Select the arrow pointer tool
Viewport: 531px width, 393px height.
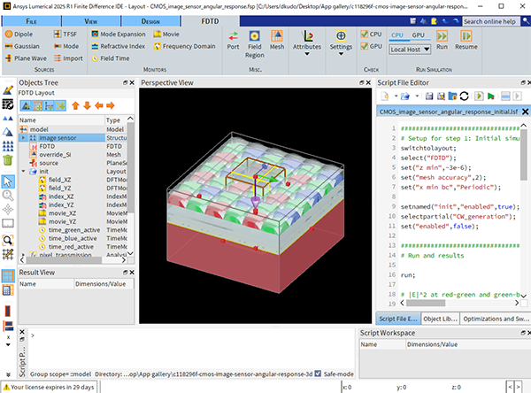point(8,181)
